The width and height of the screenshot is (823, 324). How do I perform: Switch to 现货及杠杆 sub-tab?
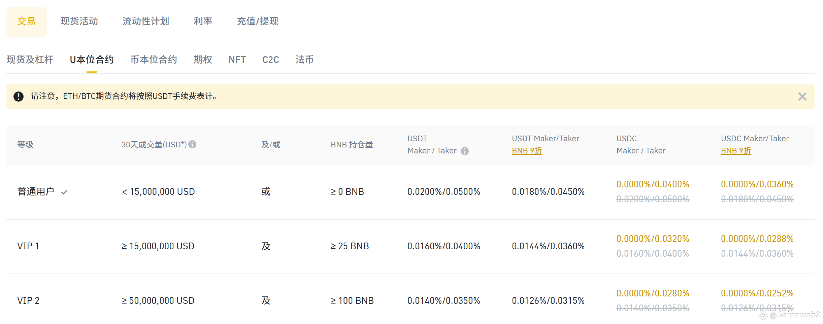point(30,60)
